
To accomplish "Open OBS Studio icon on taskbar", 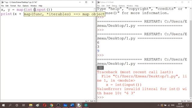I will tap(58, 105).
